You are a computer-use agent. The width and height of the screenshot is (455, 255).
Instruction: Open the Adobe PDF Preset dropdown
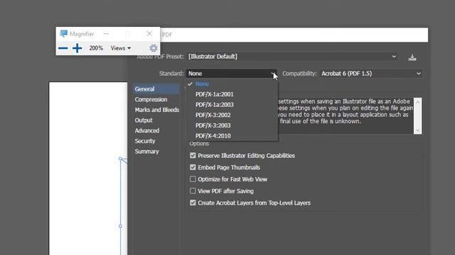(x=292, y=57)
